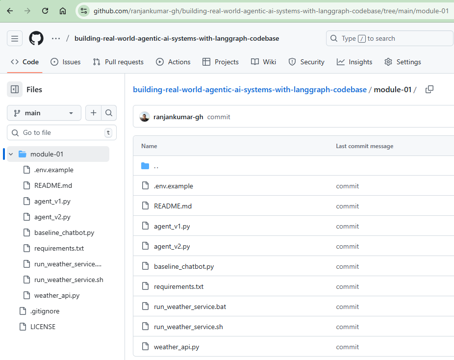Go to parent directory row
This screenshot has height=360, width=454.
coord(156,166)
